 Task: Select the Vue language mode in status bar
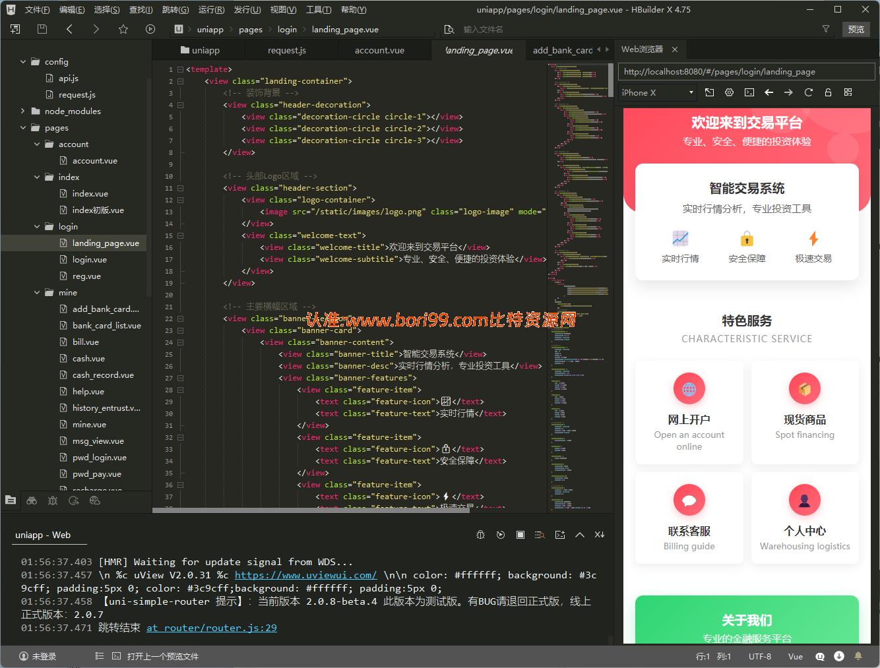[796, 656]
